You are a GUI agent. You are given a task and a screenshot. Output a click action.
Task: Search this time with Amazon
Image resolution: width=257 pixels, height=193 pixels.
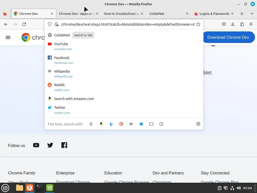tap(101, 124)
